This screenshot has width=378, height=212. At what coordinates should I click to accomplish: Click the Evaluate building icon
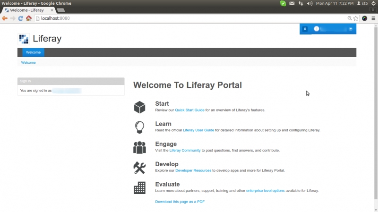[x=139, y=187]
